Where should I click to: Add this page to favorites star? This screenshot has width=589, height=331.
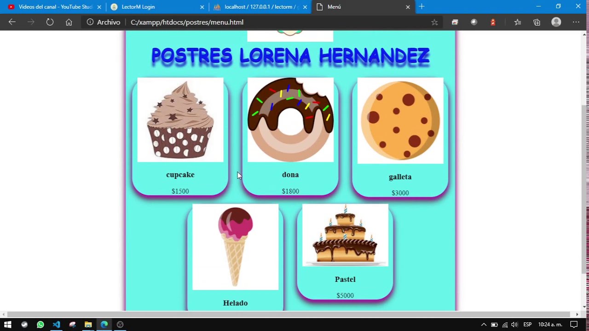(434, 22)
